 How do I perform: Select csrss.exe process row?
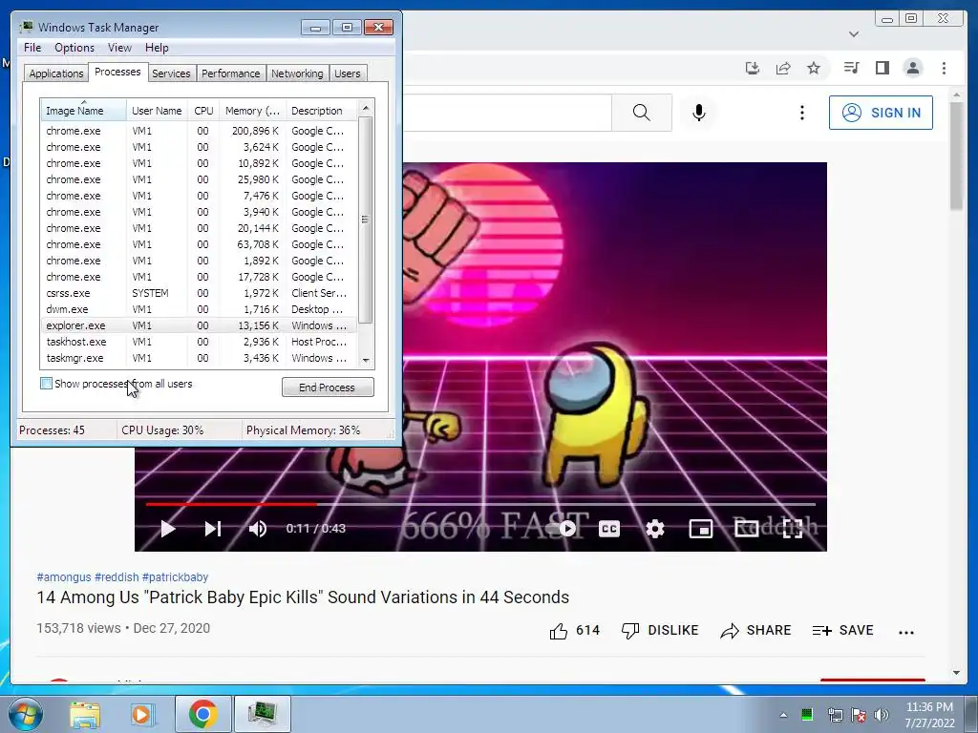pos(199,293)
